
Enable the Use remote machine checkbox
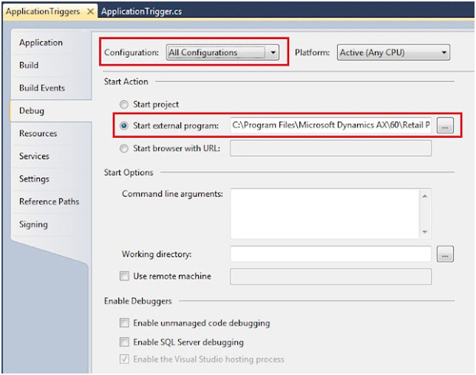(124, 276)
